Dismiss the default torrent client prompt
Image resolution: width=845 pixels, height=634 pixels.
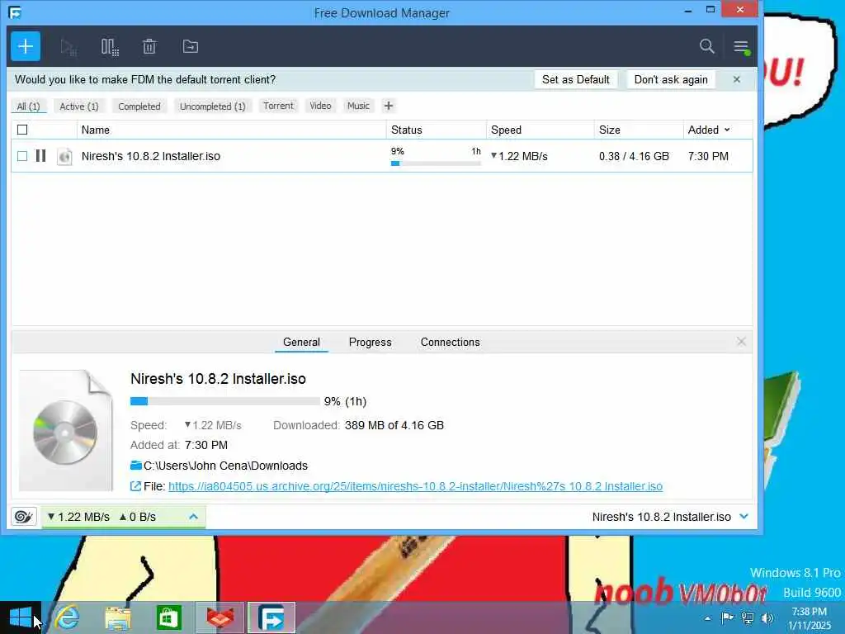737,79
